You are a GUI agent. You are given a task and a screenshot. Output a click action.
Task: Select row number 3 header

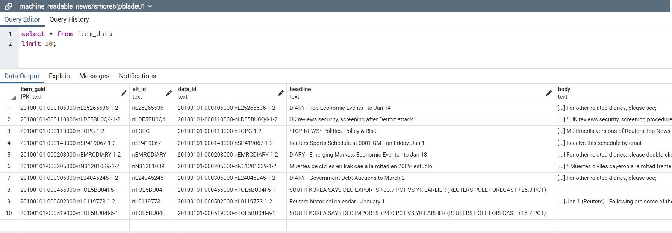click(9, 131)
